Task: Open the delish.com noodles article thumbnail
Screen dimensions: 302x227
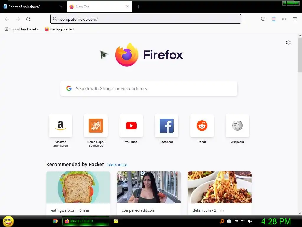Action: (219, 187)
